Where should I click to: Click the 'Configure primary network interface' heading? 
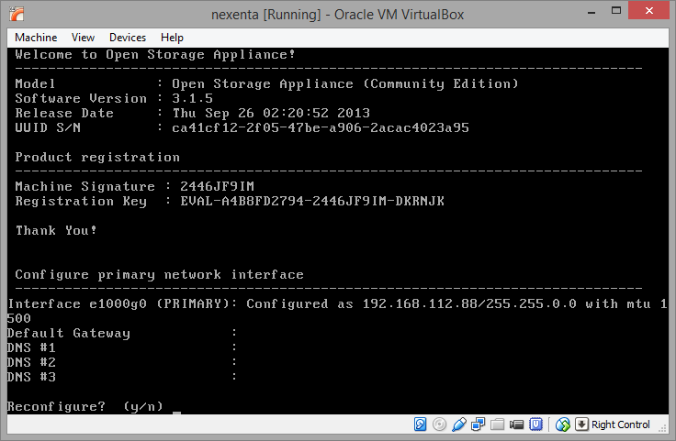[160, 274]
